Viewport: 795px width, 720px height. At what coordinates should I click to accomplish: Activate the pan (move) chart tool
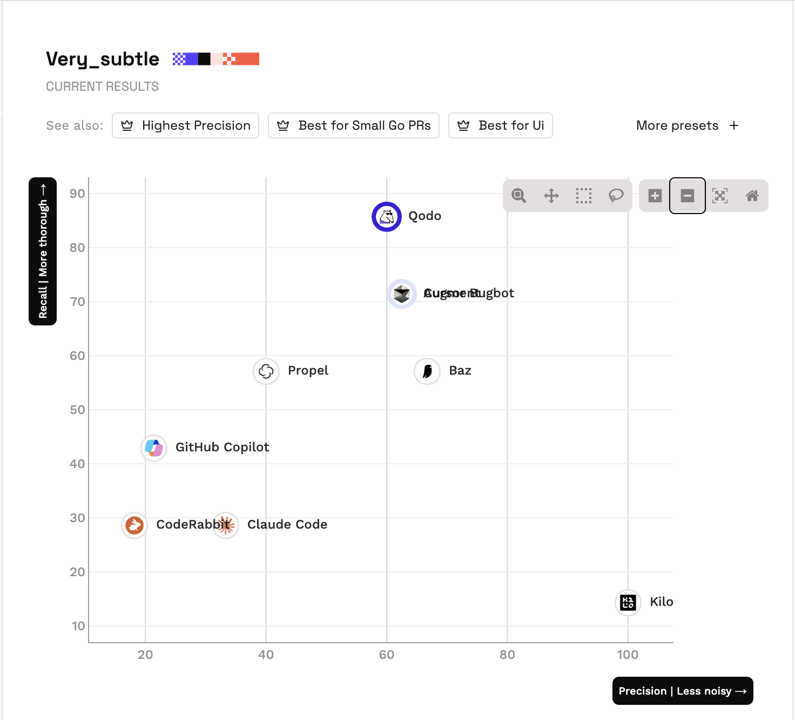click(x=551, y=196)
